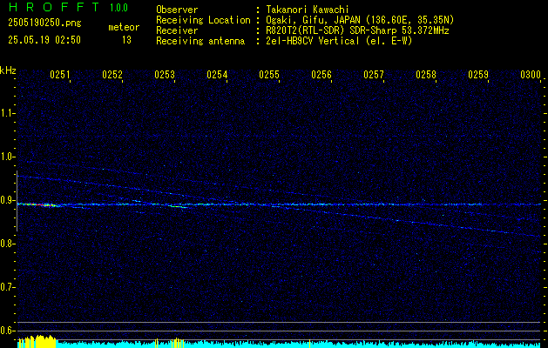
Task: Click the Receiving antenna label
Action: click(x=200, y=41)
